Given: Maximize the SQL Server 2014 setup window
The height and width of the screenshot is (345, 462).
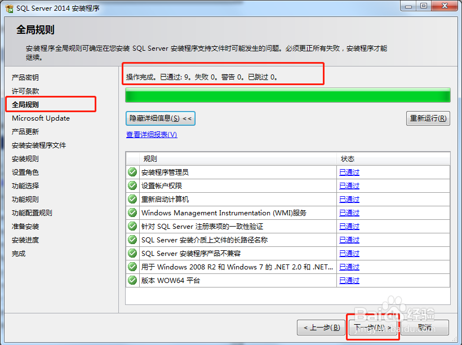Looking at the screenshot, I should 423,6.
